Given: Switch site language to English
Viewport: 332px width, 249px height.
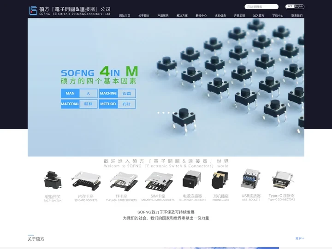Looking at the screenshot, I should tap(299, 6).
